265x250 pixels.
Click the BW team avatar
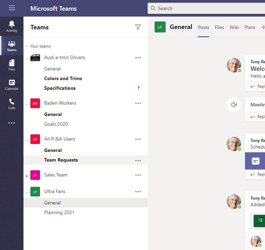(35, 103)
